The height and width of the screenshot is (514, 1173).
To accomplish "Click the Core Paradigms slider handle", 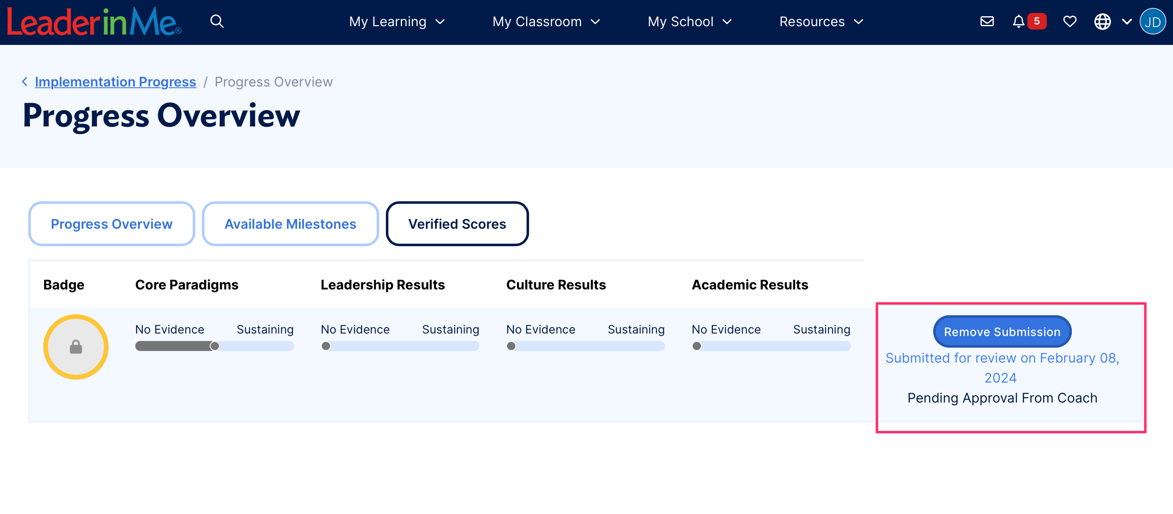I will (214, 346).
